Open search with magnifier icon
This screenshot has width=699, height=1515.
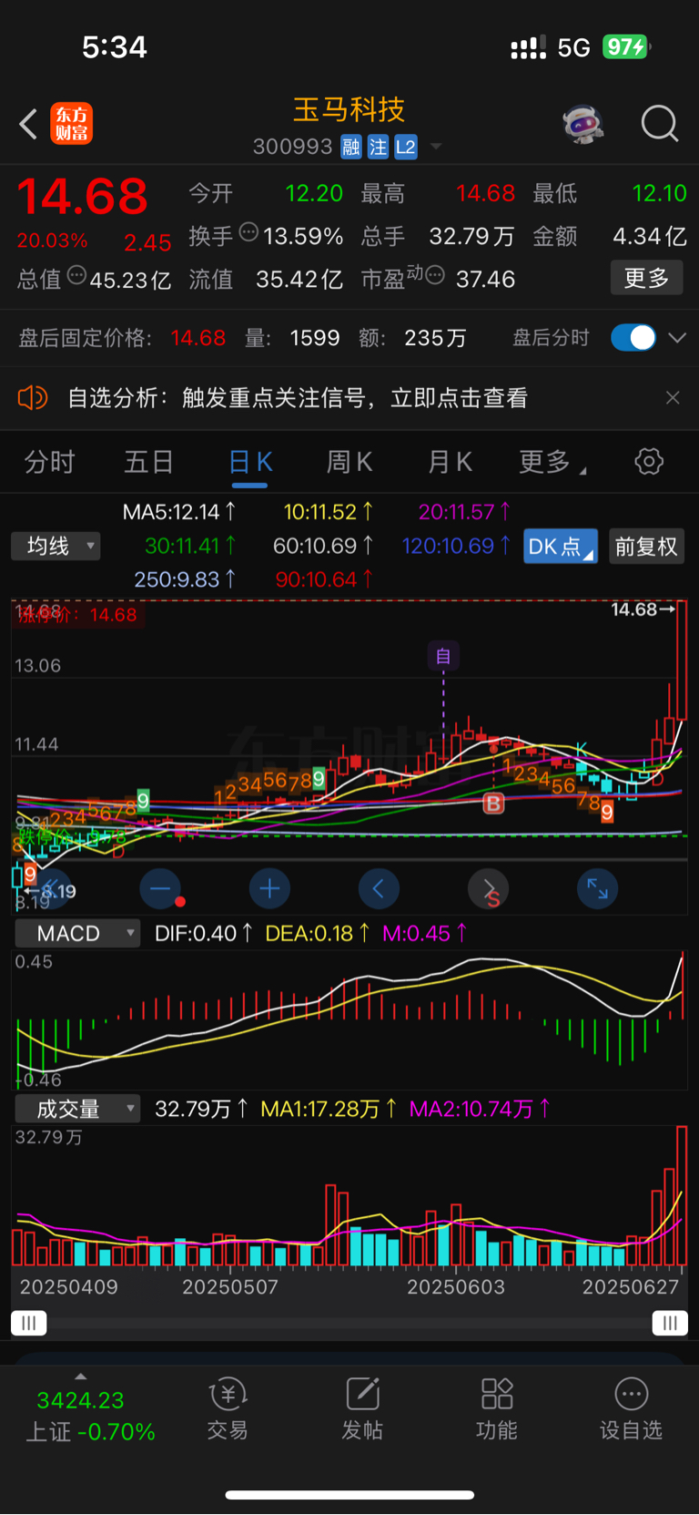(660, 123)
